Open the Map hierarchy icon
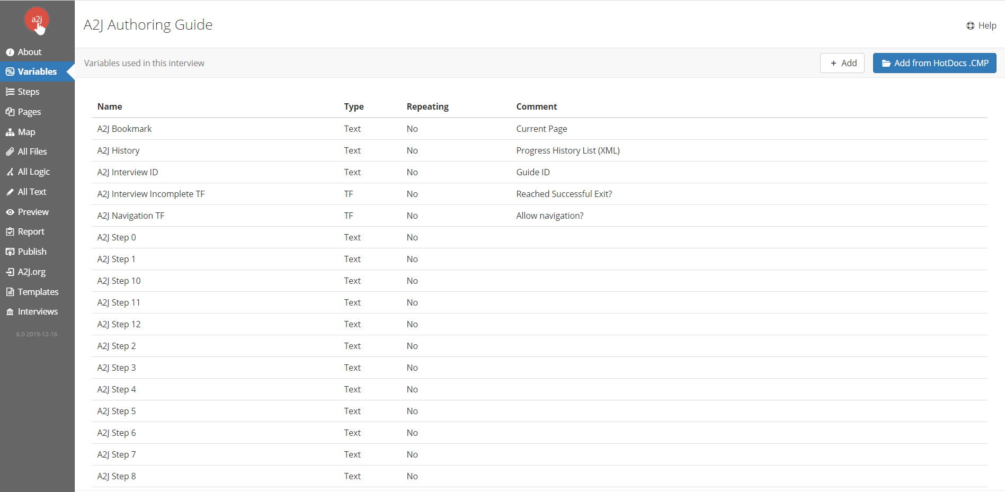 coord(10,132)
